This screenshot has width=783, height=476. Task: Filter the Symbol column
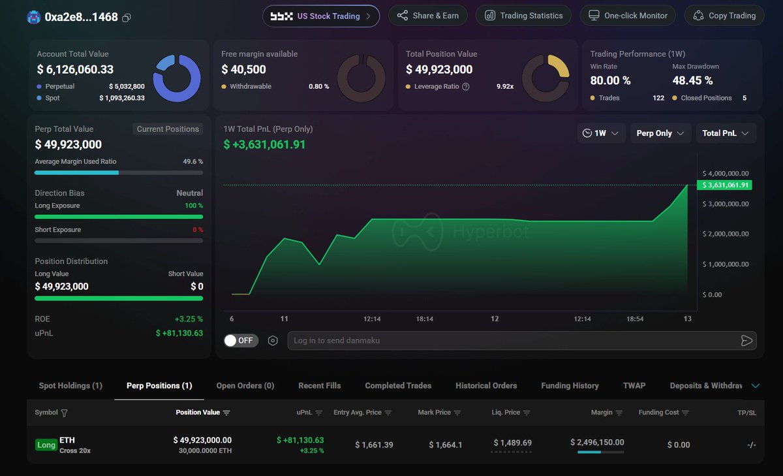(64, 413)
